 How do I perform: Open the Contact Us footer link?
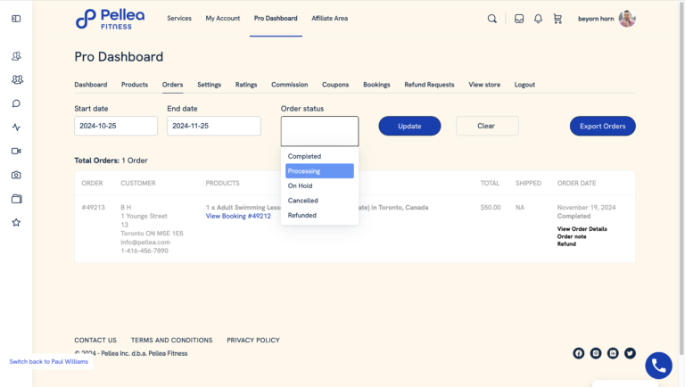tap(95, 340)
